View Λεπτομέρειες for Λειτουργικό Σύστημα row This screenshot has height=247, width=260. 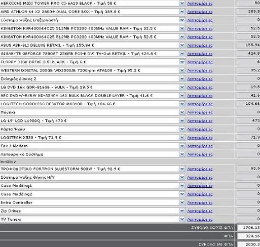point(200,154)
